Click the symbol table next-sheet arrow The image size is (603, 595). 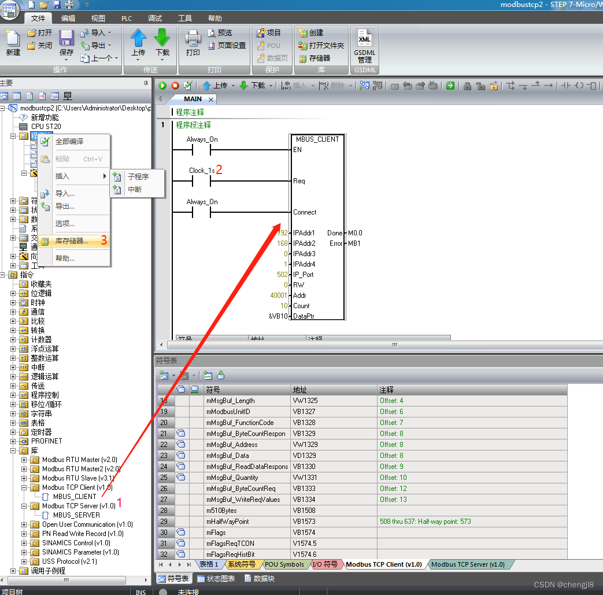180,564
